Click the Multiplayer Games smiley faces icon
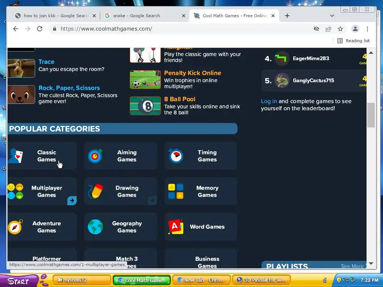383x287 pixels. [x=15, y=191]
